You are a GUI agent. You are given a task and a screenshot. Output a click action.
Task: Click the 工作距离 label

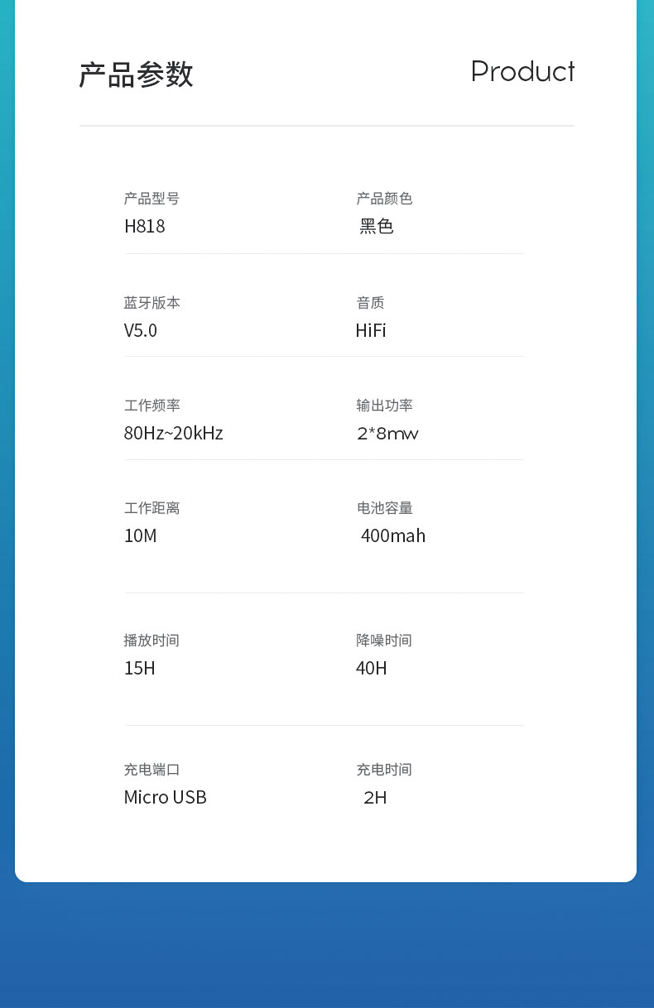152,508
